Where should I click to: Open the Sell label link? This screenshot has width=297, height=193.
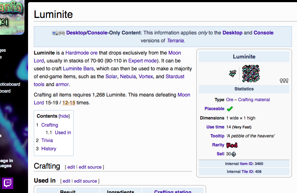tap(220, 154)
